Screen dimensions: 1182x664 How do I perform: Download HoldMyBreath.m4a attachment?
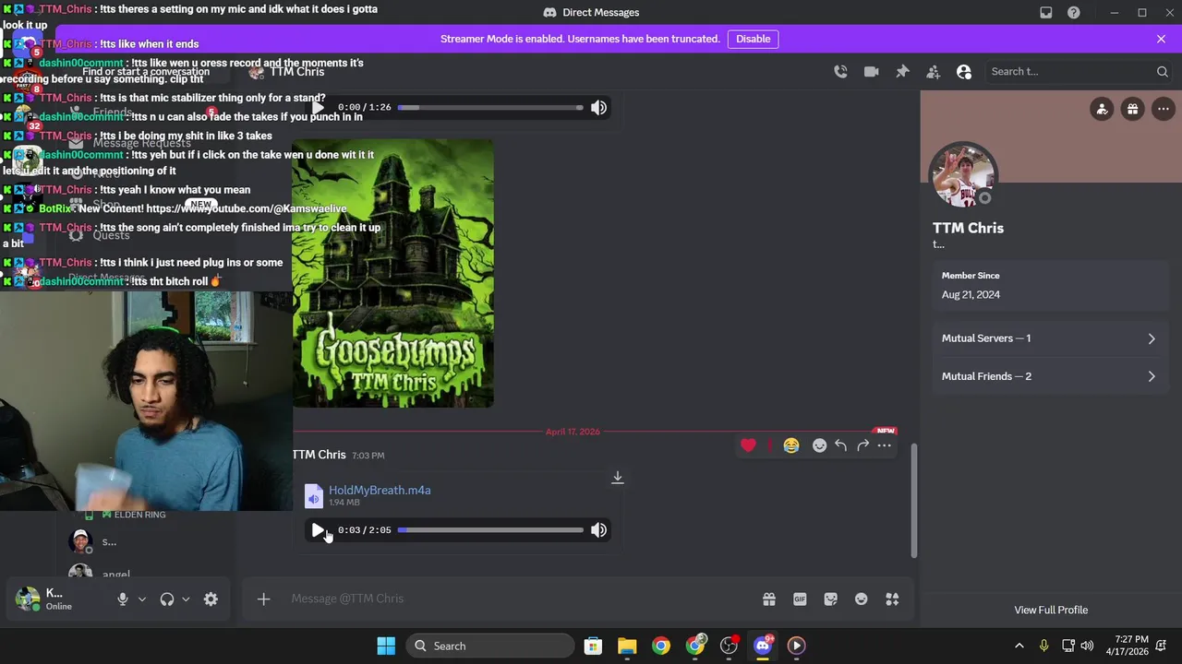tap(618, 478)
